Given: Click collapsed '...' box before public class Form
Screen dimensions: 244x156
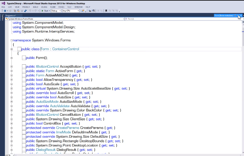Looking at the screenshot, I should click(19, 49).
